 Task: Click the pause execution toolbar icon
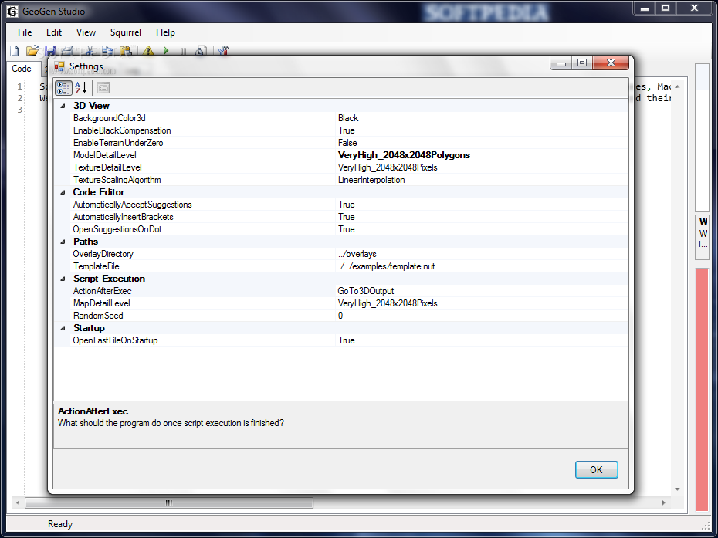(183, 51)
